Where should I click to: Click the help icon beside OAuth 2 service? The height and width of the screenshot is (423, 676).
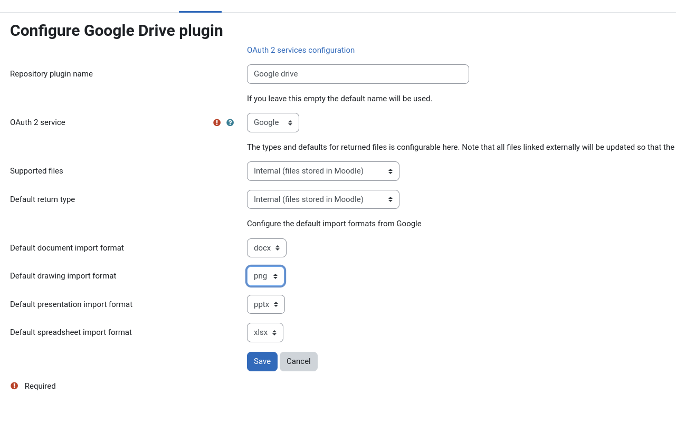point(230,122)
